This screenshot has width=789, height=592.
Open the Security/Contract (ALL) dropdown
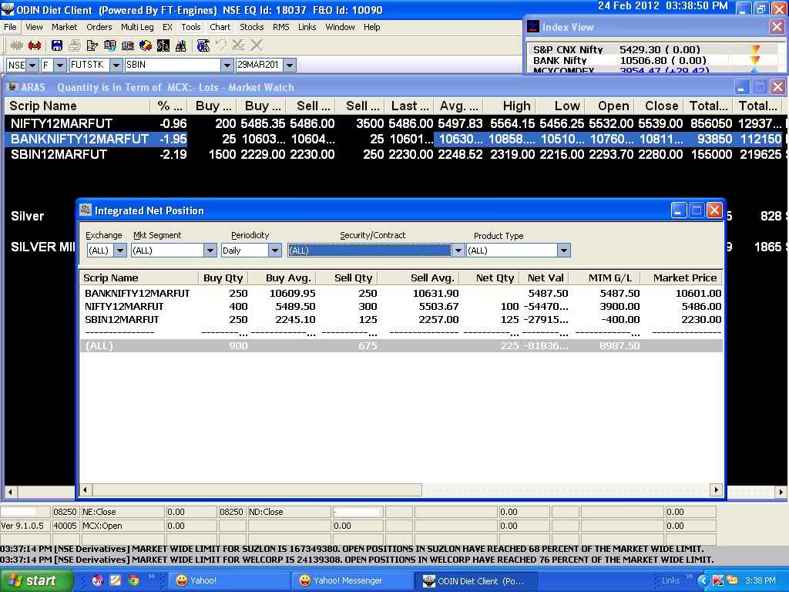tap(458, 251)
